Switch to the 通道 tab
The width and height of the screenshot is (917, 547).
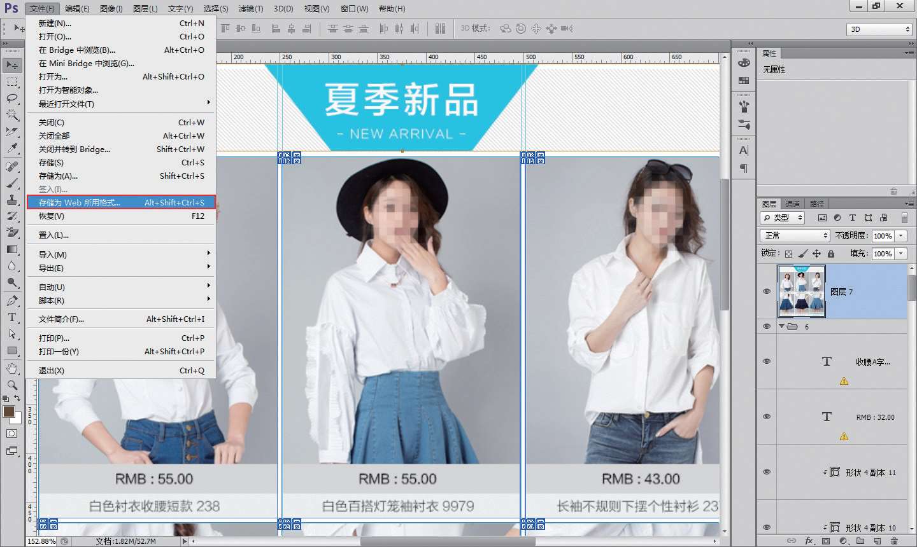pos(793,204)
